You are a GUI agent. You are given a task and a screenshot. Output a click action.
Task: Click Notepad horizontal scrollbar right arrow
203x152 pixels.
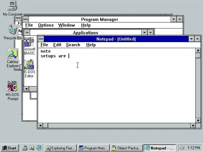193,125
